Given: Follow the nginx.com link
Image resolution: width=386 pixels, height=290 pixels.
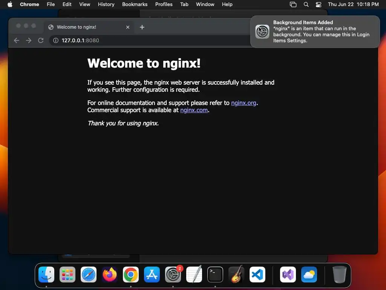Looking at the screenshot, I should click(x=194, y=110).
